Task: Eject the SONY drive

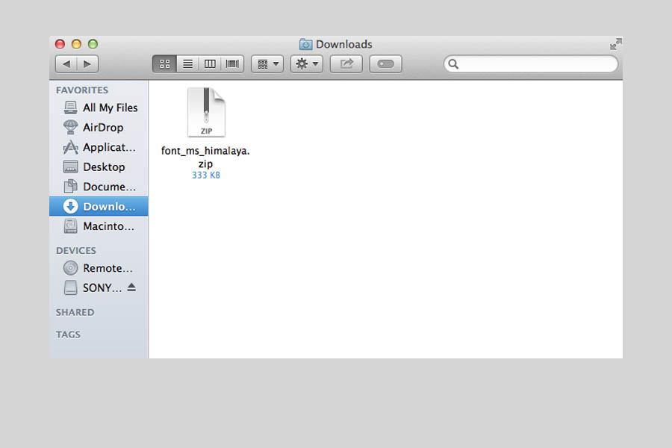Action: click(x=131, y=287)
